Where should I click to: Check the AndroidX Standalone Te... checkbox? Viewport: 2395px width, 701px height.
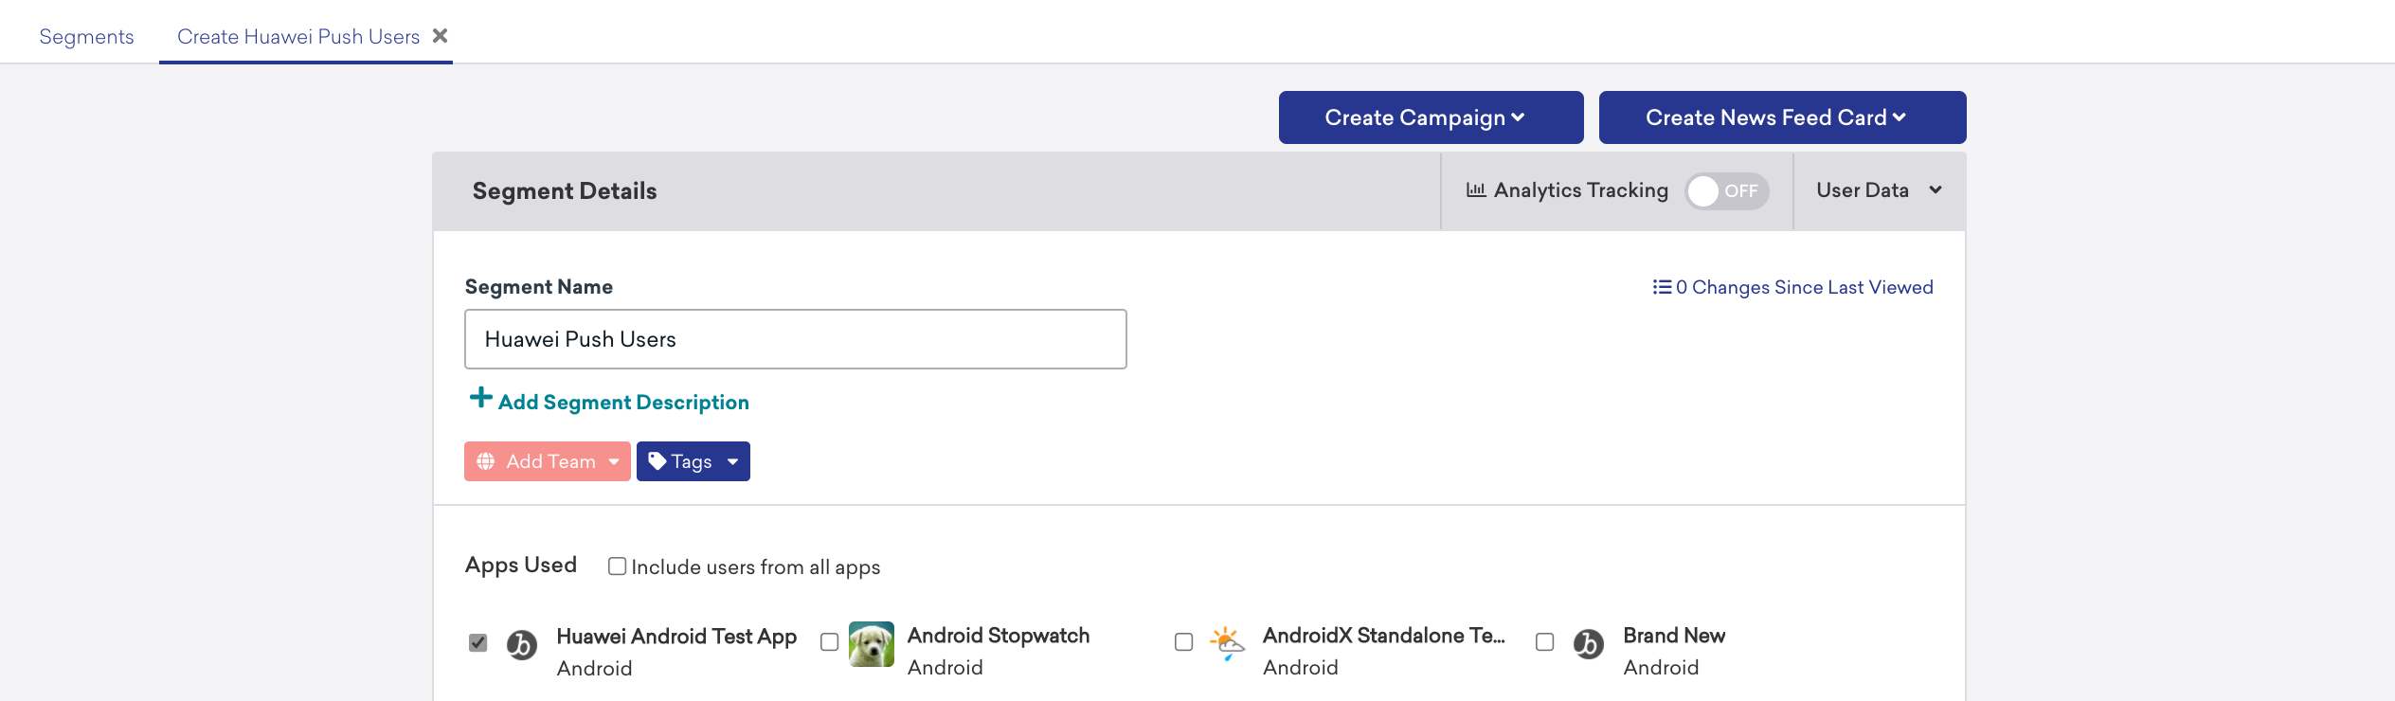pyautogui.click(x=1183, y=642)
